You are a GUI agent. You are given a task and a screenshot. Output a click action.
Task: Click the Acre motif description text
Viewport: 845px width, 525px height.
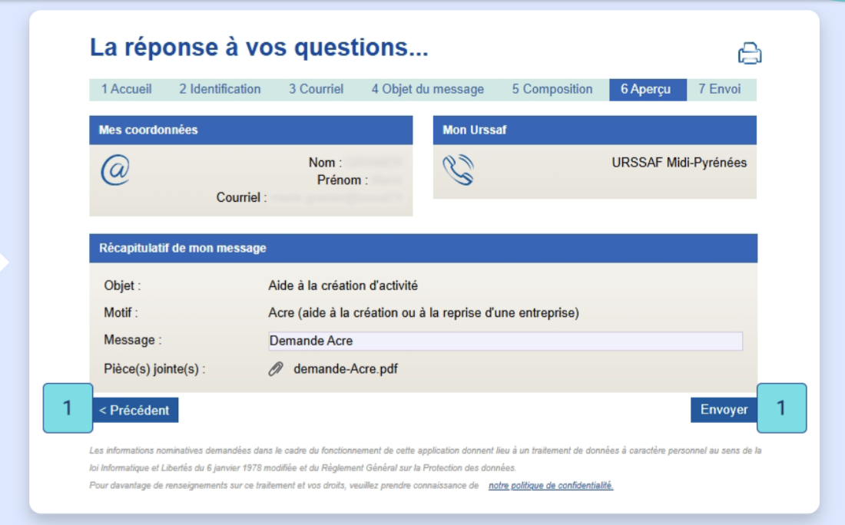tap(423, 313)
